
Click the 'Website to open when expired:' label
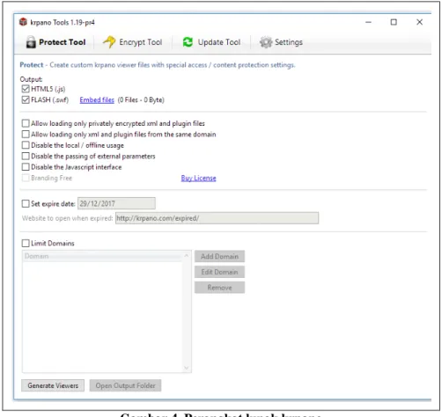click(68, 218)
